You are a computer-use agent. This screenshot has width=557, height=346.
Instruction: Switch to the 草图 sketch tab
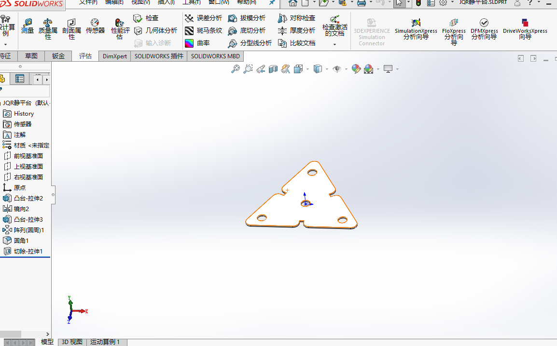coord(31,56)
